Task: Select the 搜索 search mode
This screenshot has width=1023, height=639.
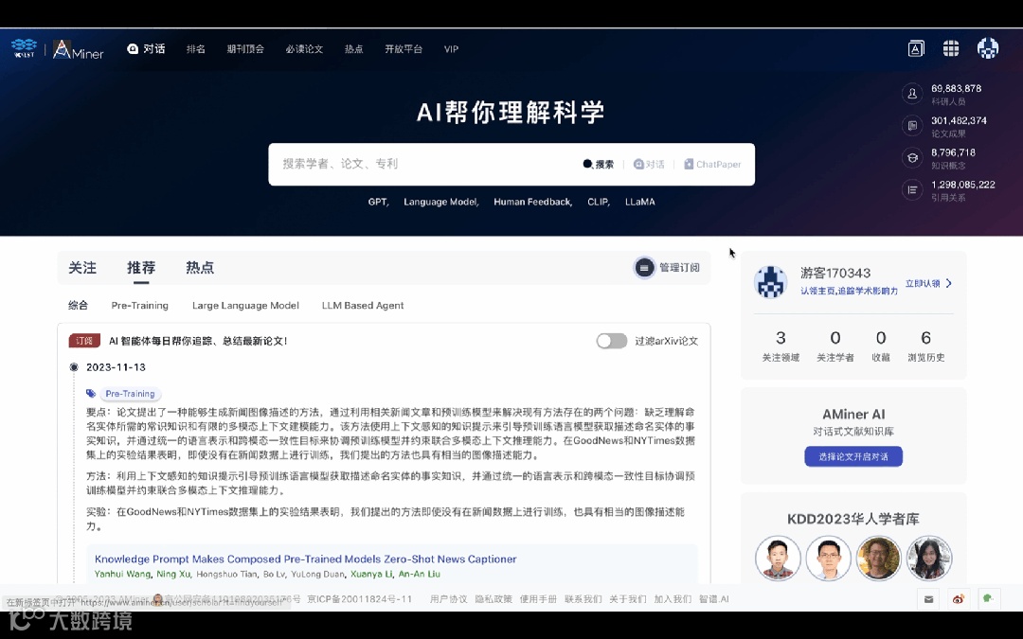Action: pos(599,165)
